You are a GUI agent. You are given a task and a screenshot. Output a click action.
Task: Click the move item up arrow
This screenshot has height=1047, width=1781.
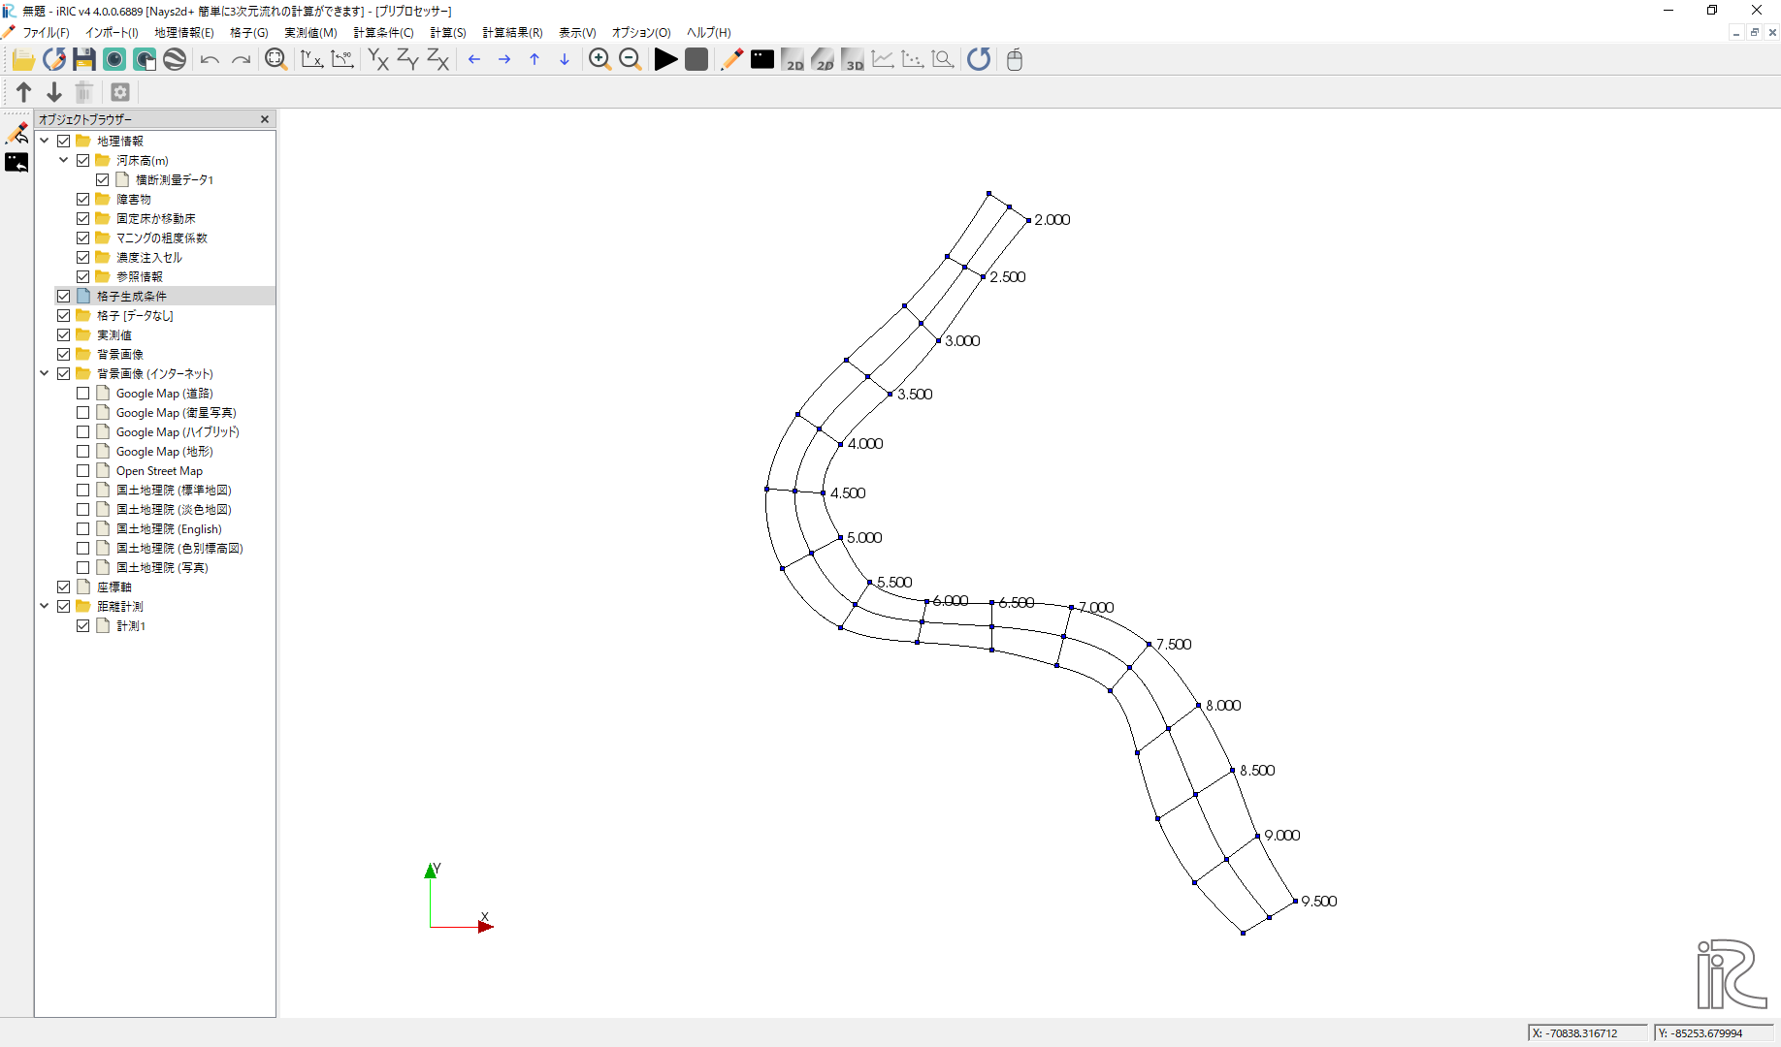(24, 92)
